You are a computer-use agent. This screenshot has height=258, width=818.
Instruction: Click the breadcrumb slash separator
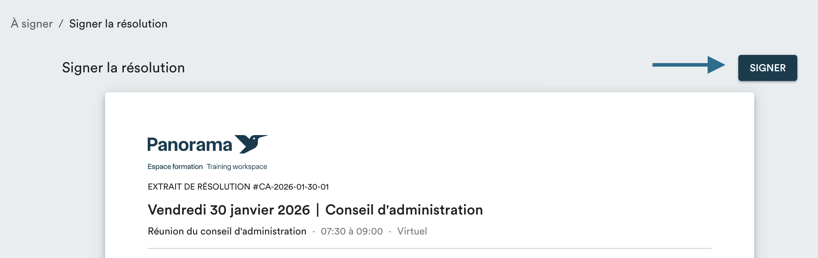(x=61, y=24)
